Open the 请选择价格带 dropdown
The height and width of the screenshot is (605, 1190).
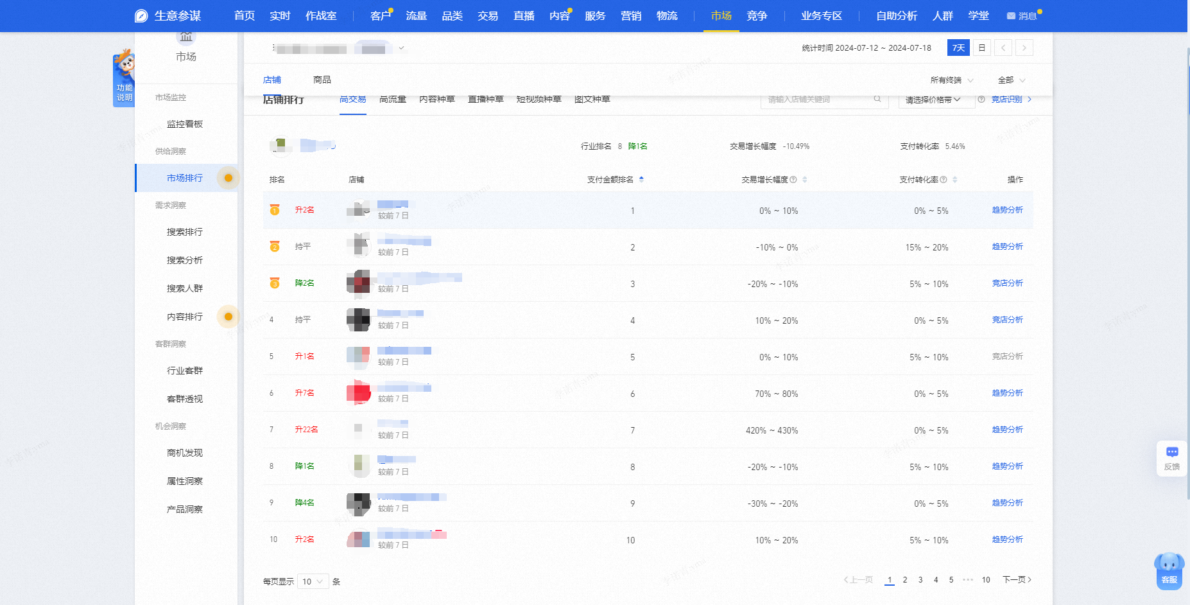click(933, 100)
